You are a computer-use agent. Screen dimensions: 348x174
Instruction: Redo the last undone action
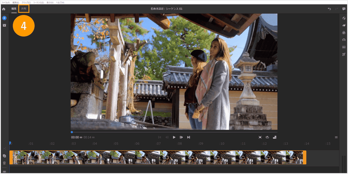[336, 9]
